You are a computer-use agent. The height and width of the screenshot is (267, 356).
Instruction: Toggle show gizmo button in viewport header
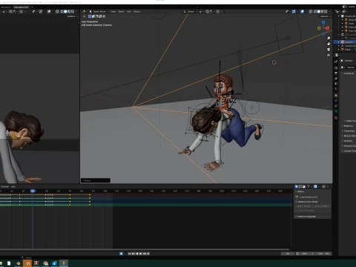[x=294, y=11]
